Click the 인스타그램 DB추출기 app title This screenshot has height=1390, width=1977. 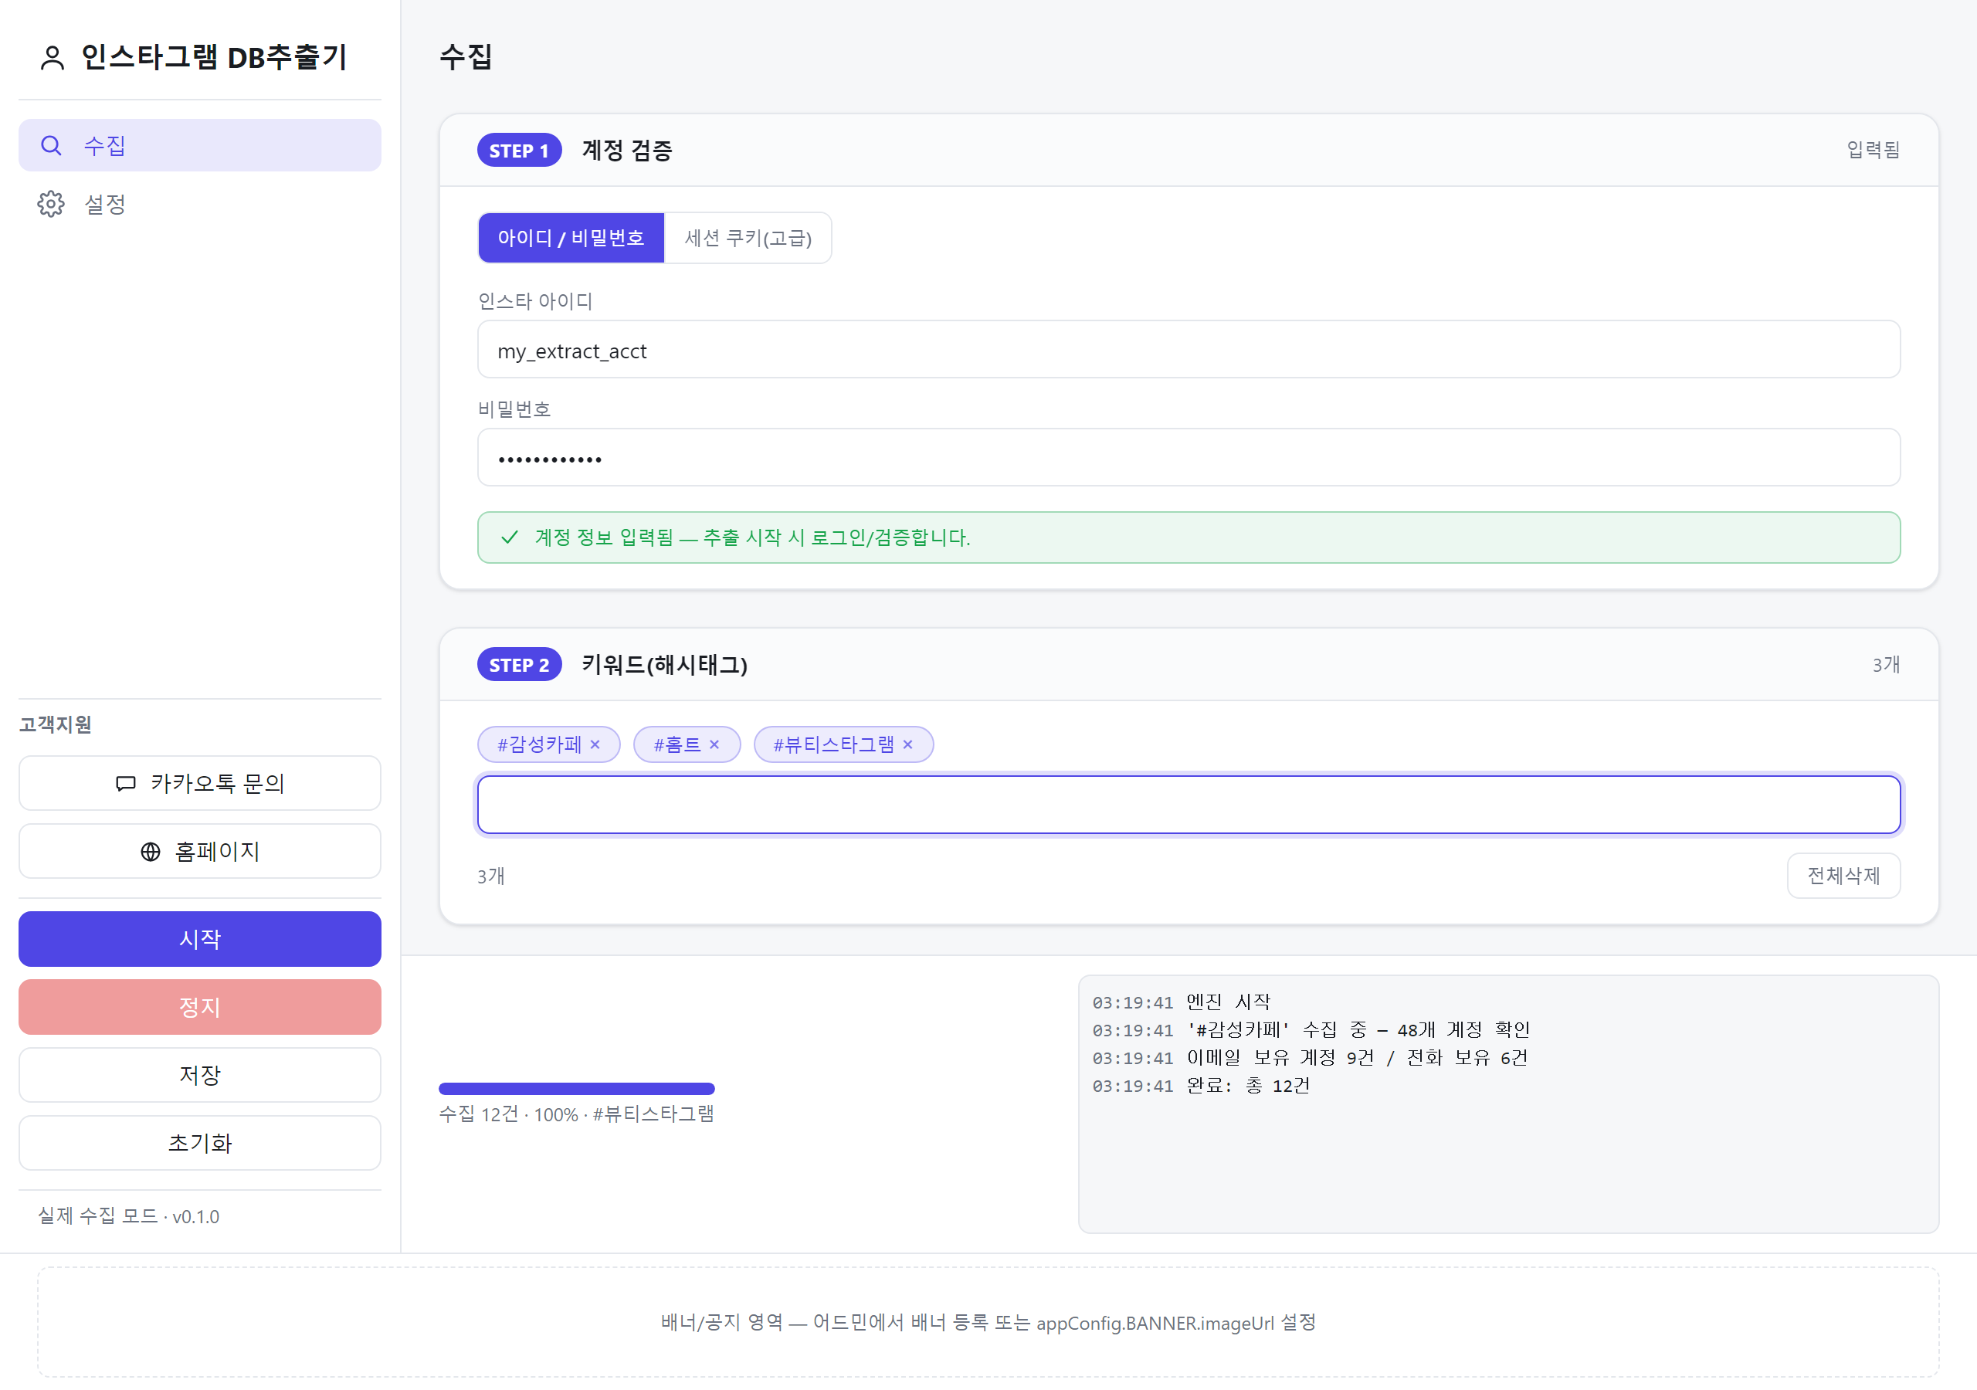tap(214, 57)
